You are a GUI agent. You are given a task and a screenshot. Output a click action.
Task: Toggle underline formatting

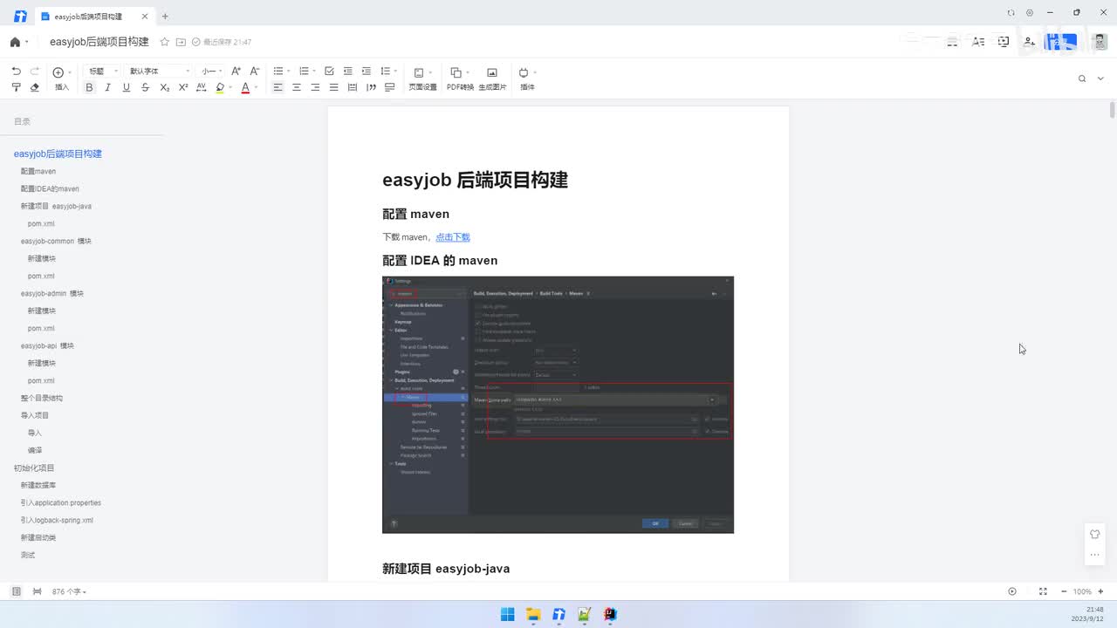coord(127,87)
